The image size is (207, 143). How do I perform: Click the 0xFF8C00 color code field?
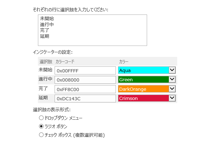[85, 89]
